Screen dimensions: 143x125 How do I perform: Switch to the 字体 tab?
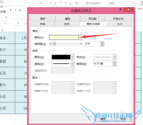[x=42, y=24]
